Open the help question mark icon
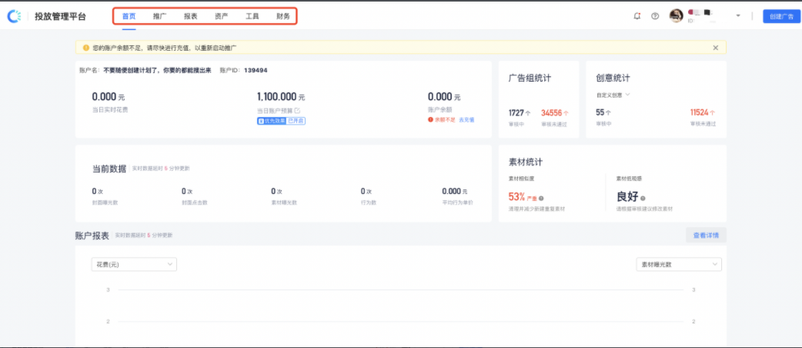Viewport: 802px width, 348px height. [655, 16]
